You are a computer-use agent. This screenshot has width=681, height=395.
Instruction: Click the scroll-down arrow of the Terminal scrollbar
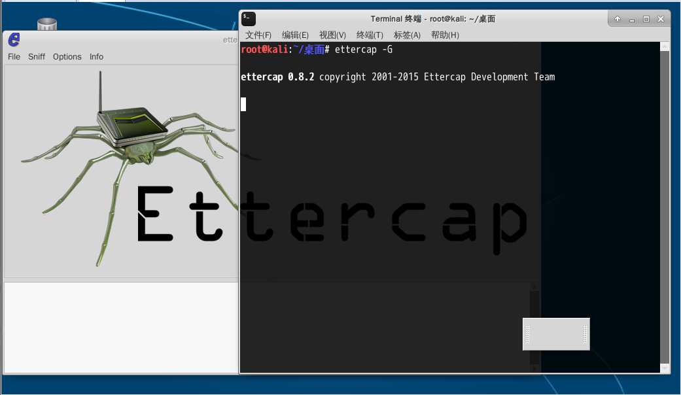665,368
